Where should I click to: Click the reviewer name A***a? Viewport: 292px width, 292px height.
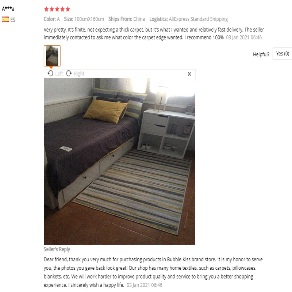(8, 8)
